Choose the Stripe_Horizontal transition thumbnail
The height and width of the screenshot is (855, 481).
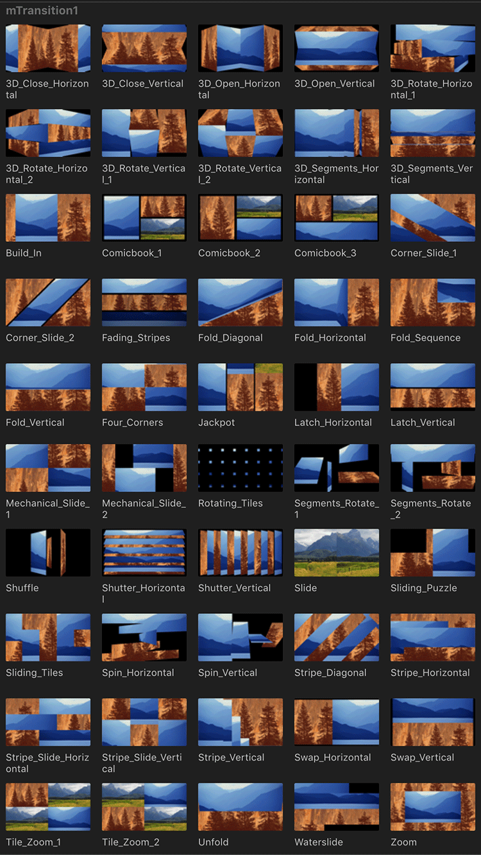point(433,637)
